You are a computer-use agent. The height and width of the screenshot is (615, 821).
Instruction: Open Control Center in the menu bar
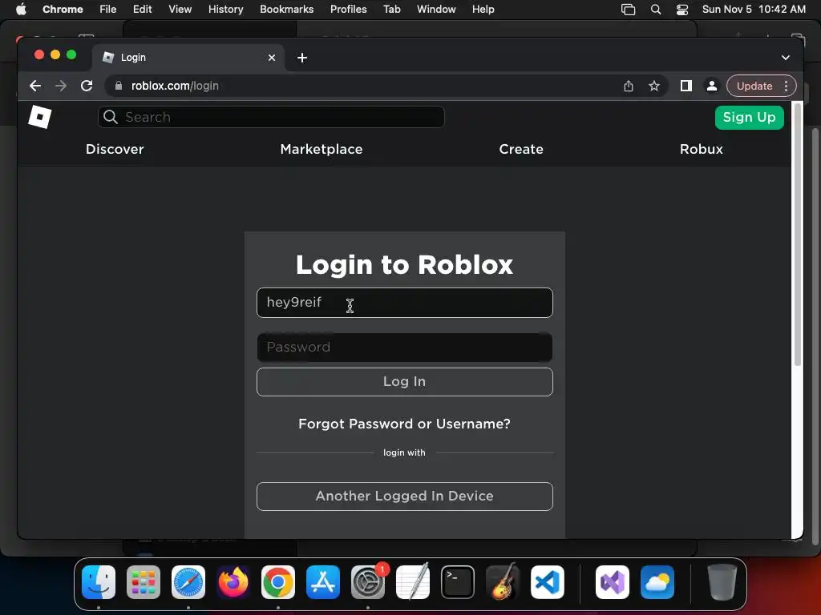pyautogui.click(x=681, y=10)
